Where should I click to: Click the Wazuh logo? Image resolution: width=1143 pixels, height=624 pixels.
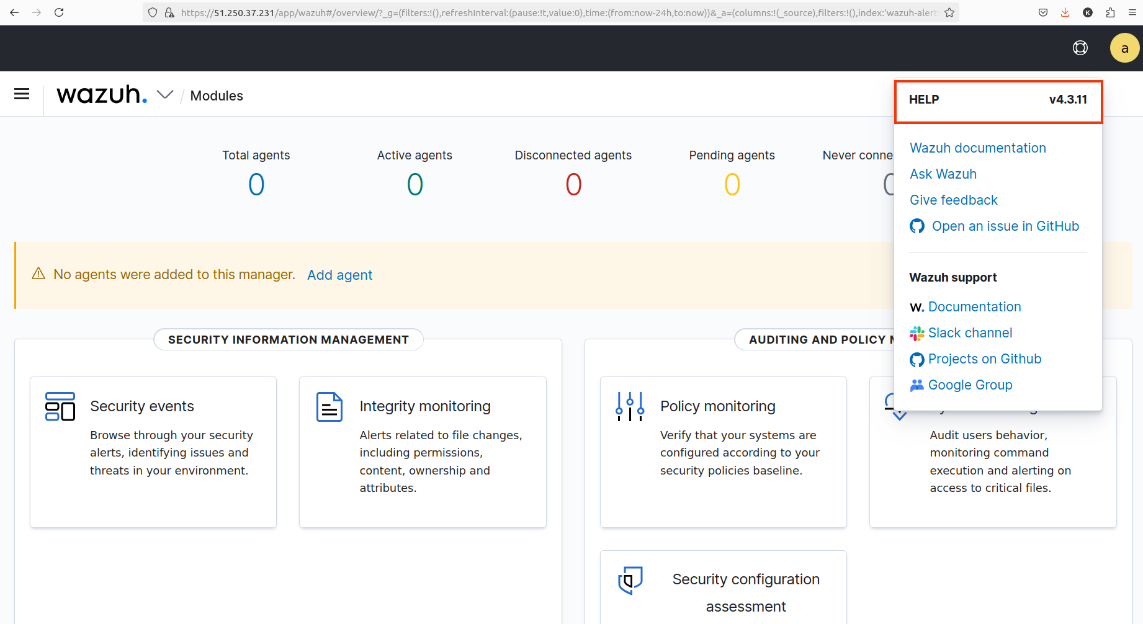click(102, 94)
